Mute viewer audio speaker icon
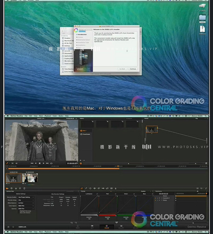This screenshot has height=234, width=213. pyautogui.click(x=16, y=163)
